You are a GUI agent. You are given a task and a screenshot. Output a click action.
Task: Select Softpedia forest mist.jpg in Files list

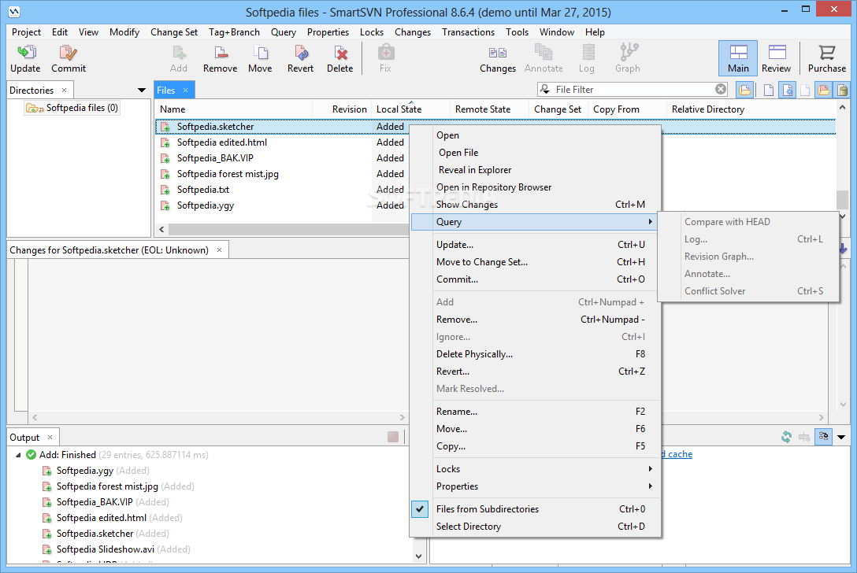[228, 174]
